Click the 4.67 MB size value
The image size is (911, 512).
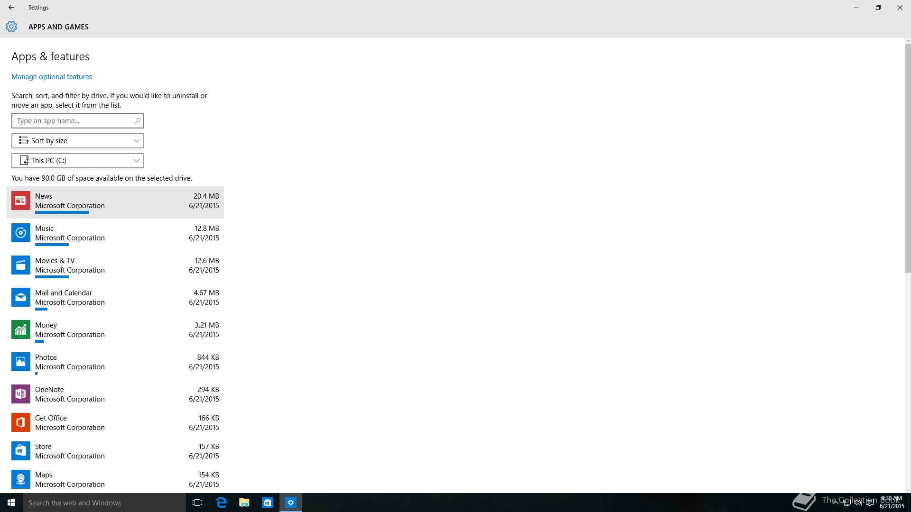pyautogui.click(x=206, y=293)
